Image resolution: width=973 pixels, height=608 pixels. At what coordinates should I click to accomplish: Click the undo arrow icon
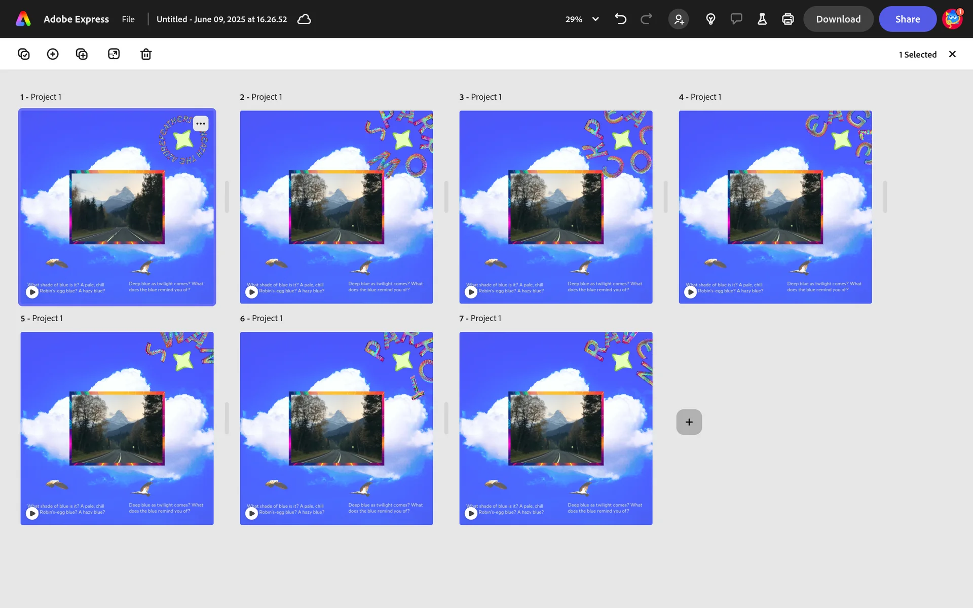tap(620, 19)
